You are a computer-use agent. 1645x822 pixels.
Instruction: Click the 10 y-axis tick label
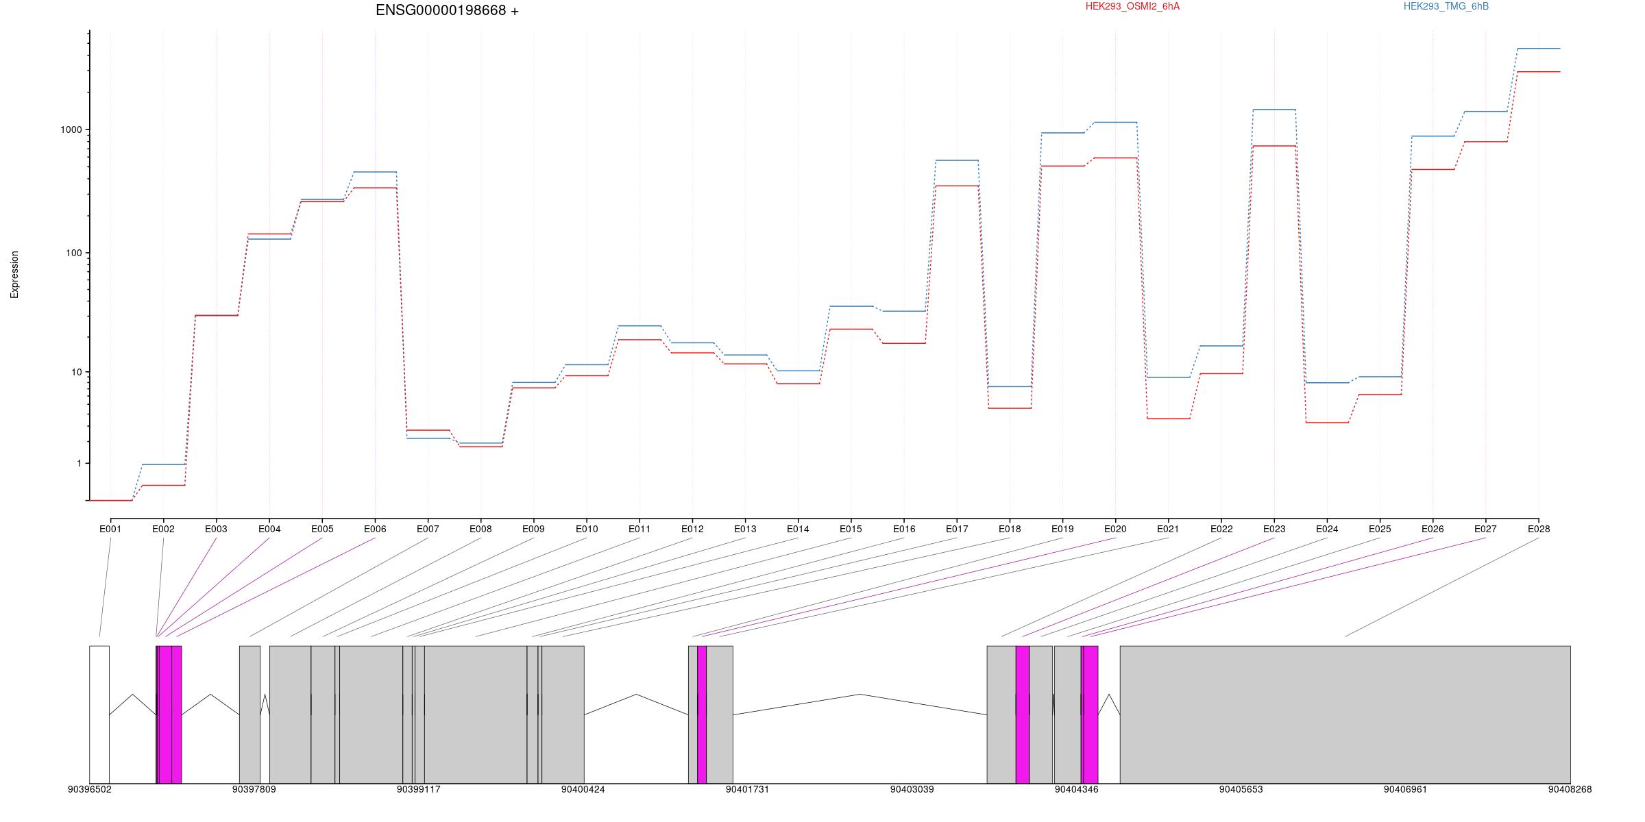(76, 372)
